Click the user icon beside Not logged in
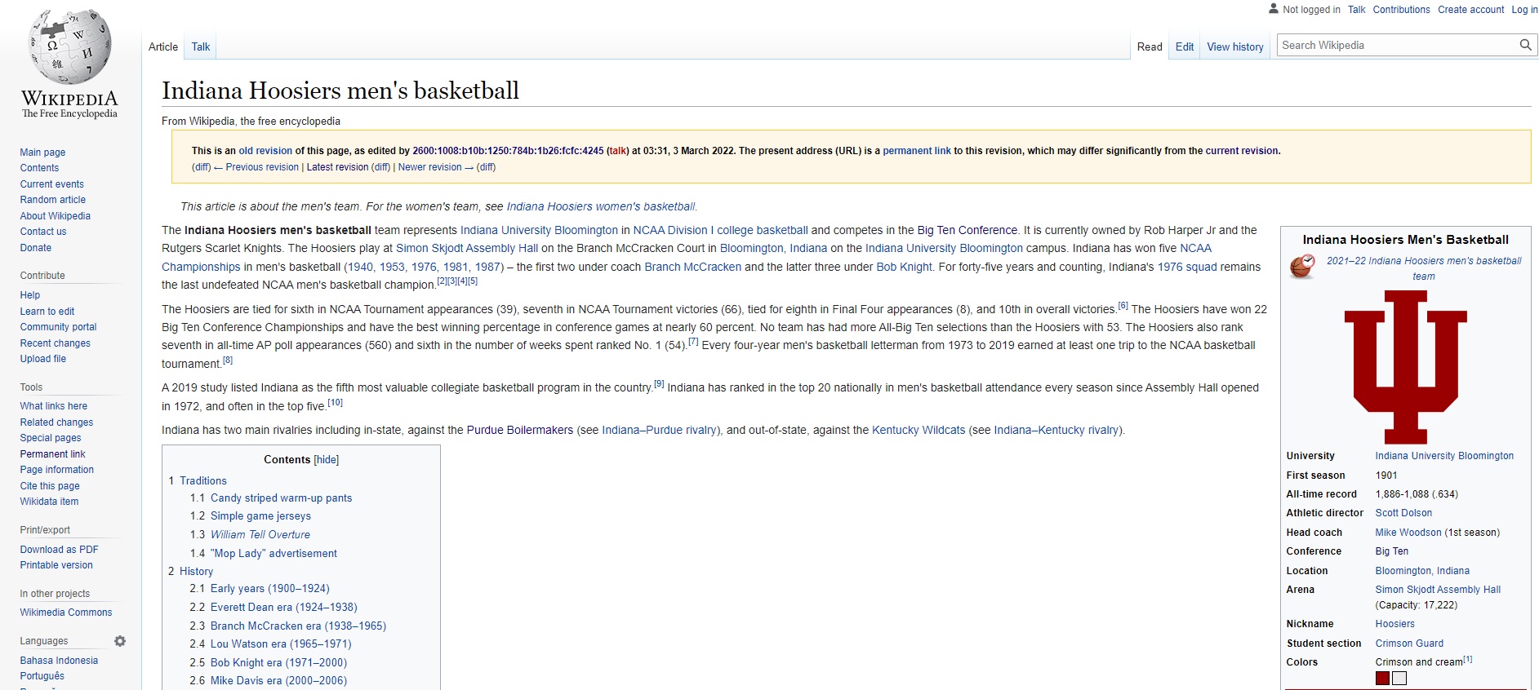 pos(1274,9)
